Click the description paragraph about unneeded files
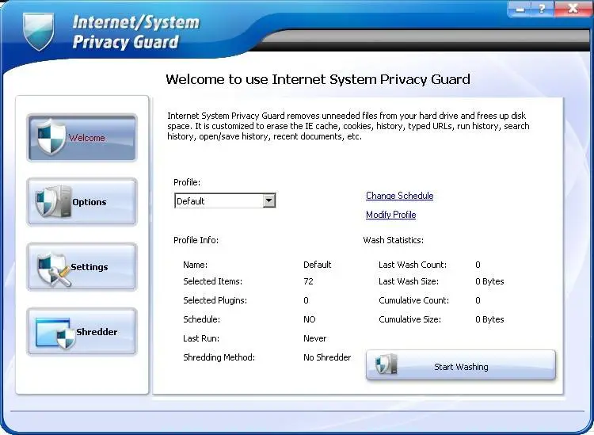 348,126
